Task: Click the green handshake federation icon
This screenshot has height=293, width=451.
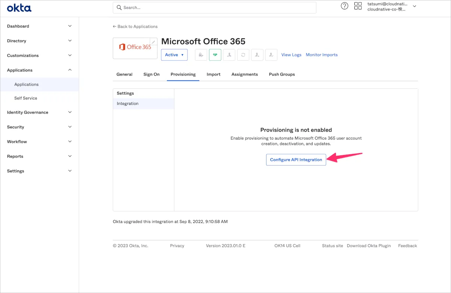Action: [x=215, y=55]
